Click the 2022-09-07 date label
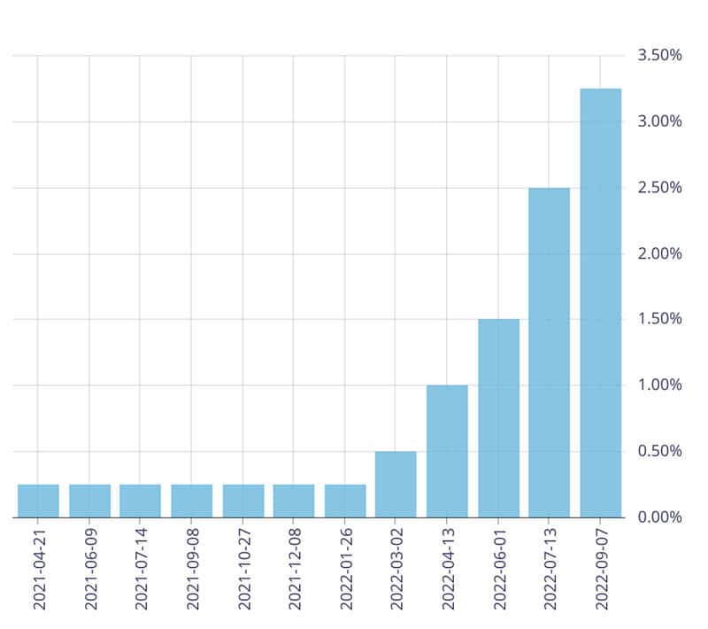This screenshot has width=708, height=629. pyautogui.click(x=601, y=572)
